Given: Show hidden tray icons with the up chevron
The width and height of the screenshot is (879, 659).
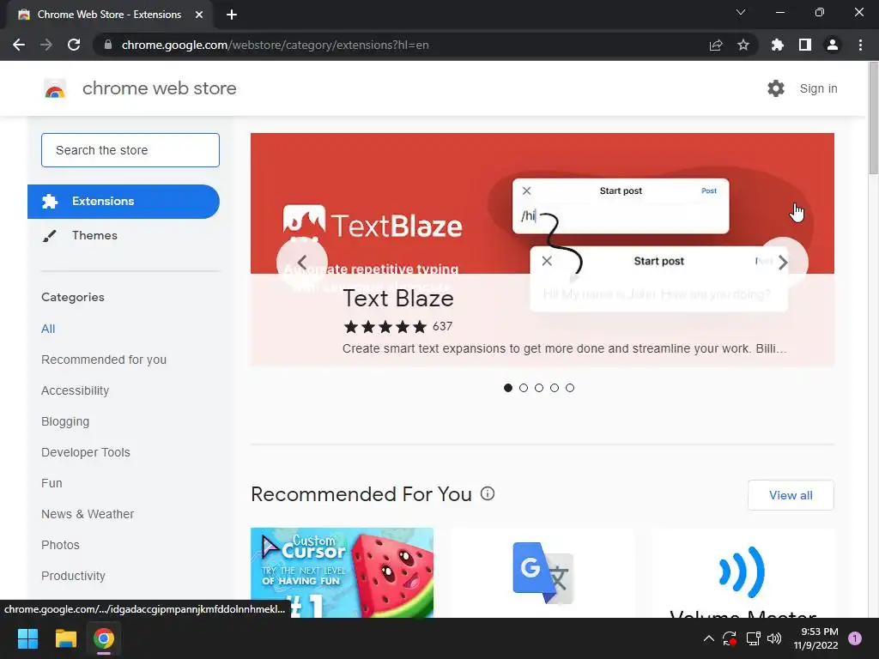Looking at the screenshot, I should click(708, 638).
